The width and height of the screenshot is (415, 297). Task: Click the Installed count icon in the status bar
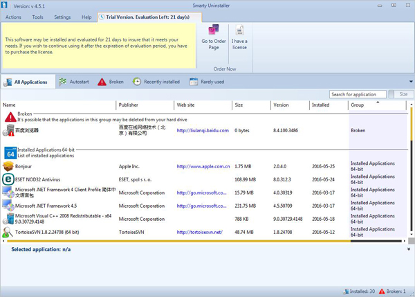click(346, 291)
